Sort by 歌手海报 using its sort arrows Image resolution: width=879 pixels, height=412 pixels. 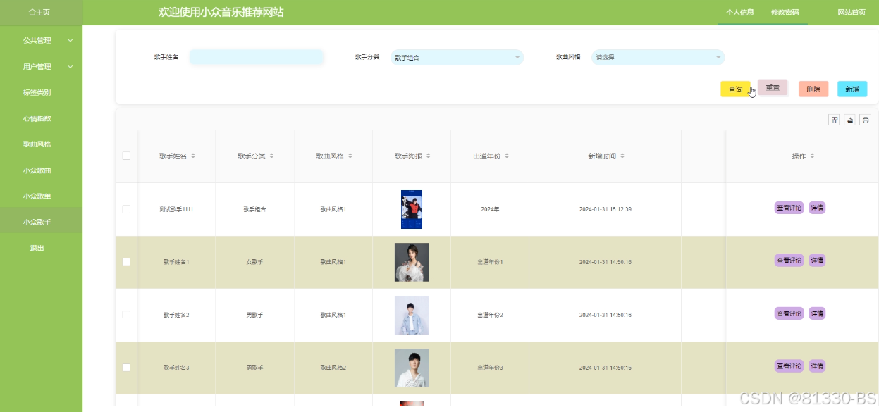428,156
